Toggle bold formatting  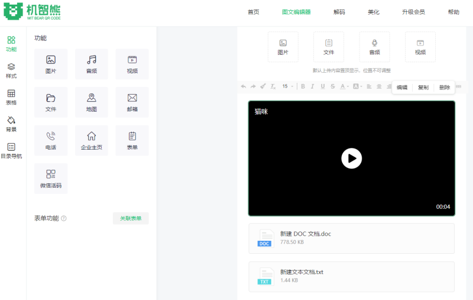click(x=303, y=86)
